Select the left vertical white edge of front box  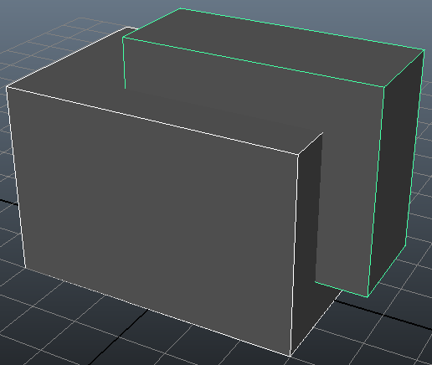coord(16,177)
